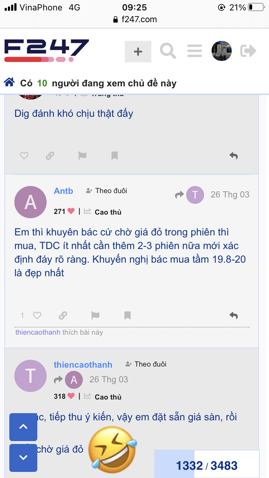Viewport: 269px width, 478px height.
Task: Open the hamburger menu
Action: [x=194, y=51]
